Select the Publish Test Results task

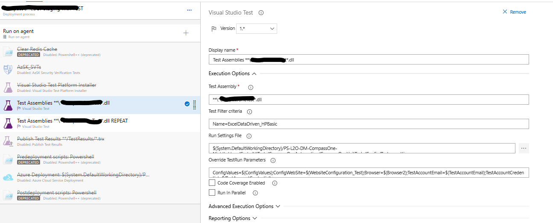point(100,141)
